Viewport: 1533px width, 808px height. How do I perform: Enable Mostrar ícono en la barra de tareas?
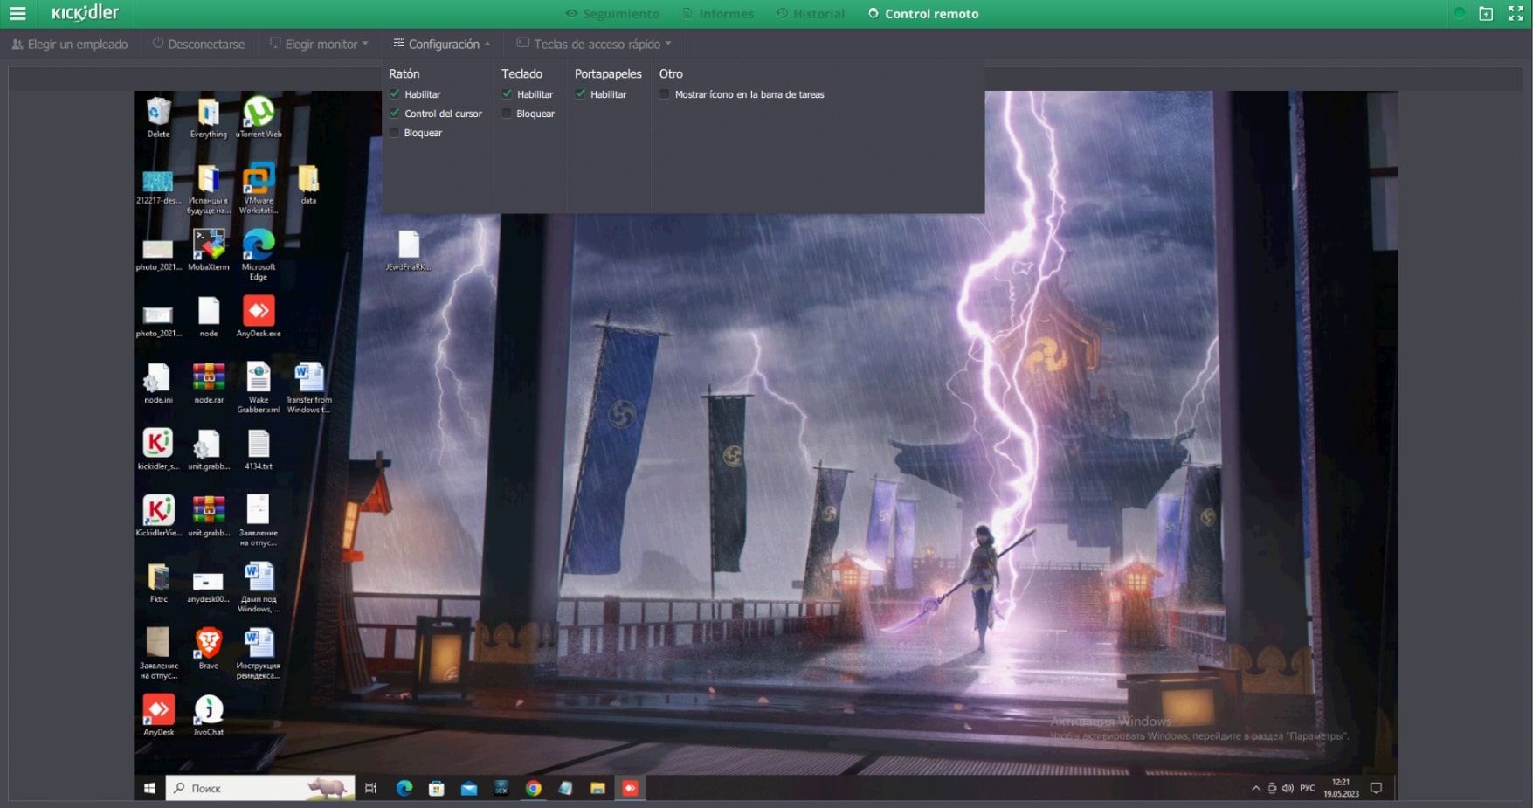pyautogui.click(x=665, y=93)
